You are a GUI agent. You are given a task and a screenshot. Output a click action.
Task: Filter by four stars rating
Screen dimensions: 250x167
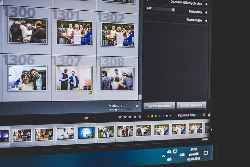coord(135,117)
